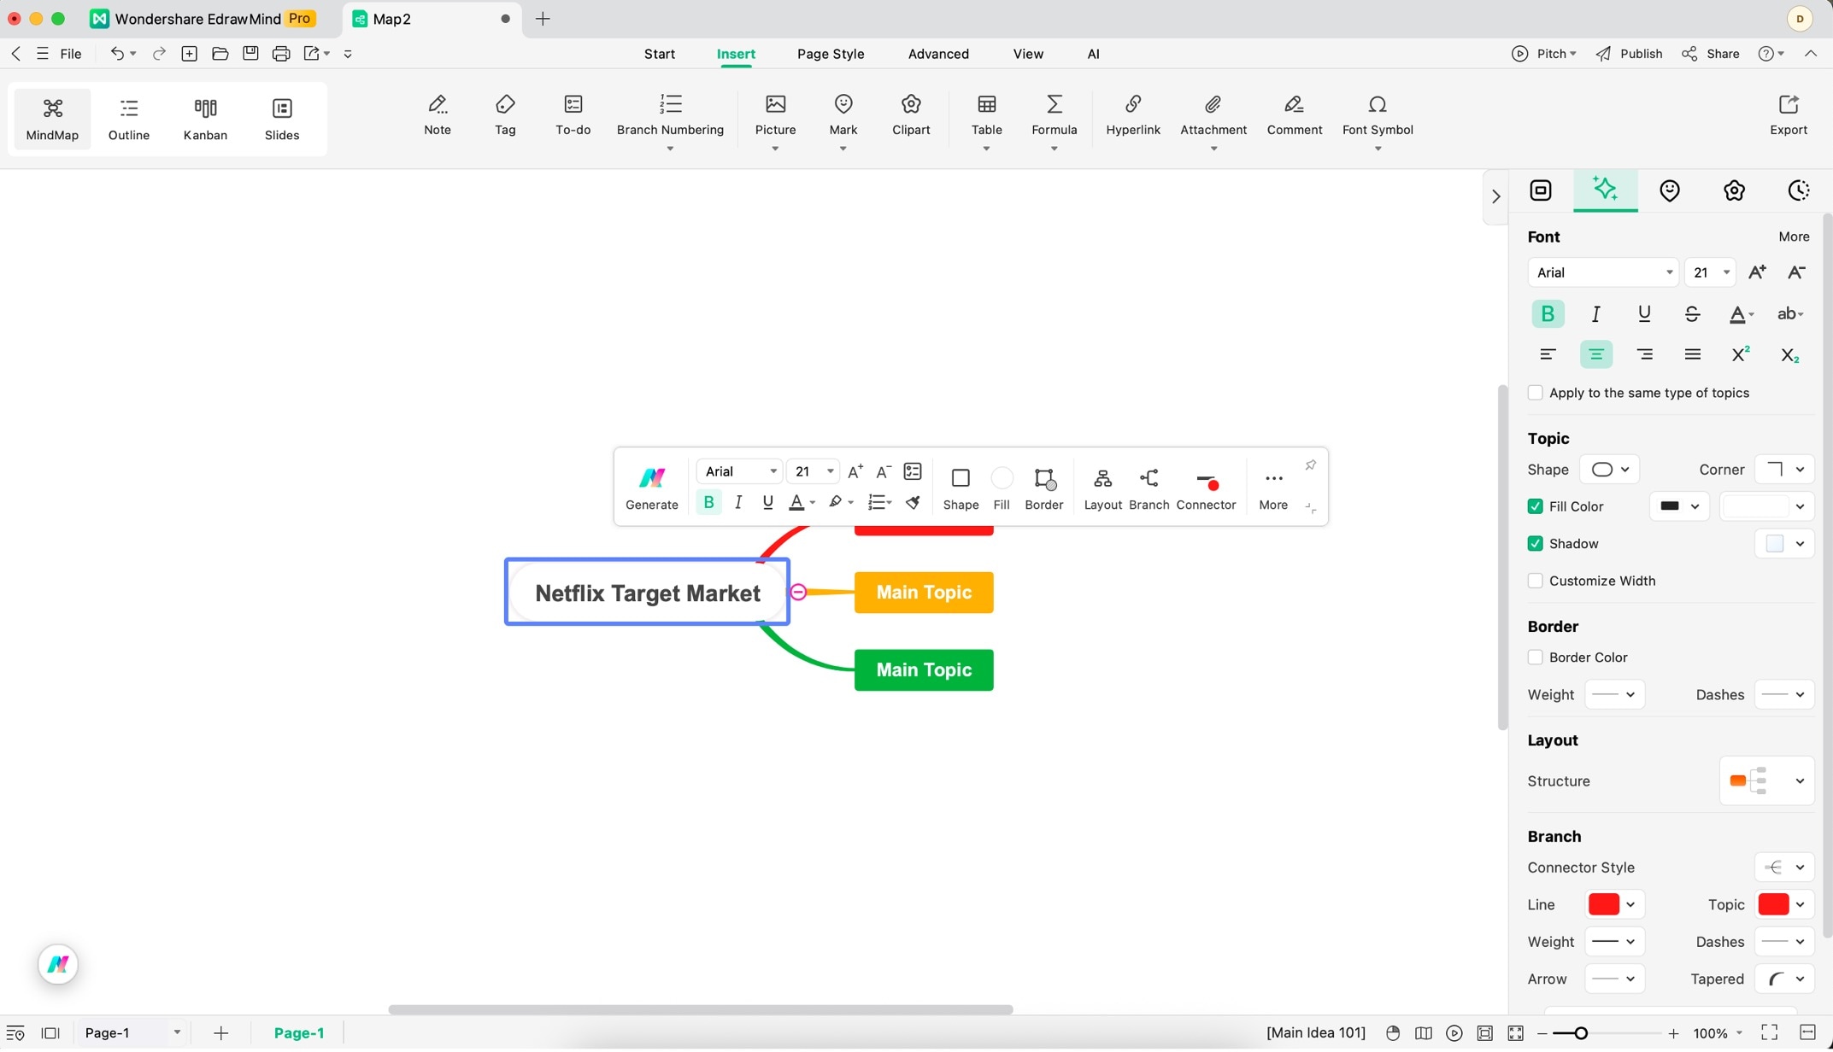
Task: Open the Connector Style dropdown
Action: (1784, 868)
